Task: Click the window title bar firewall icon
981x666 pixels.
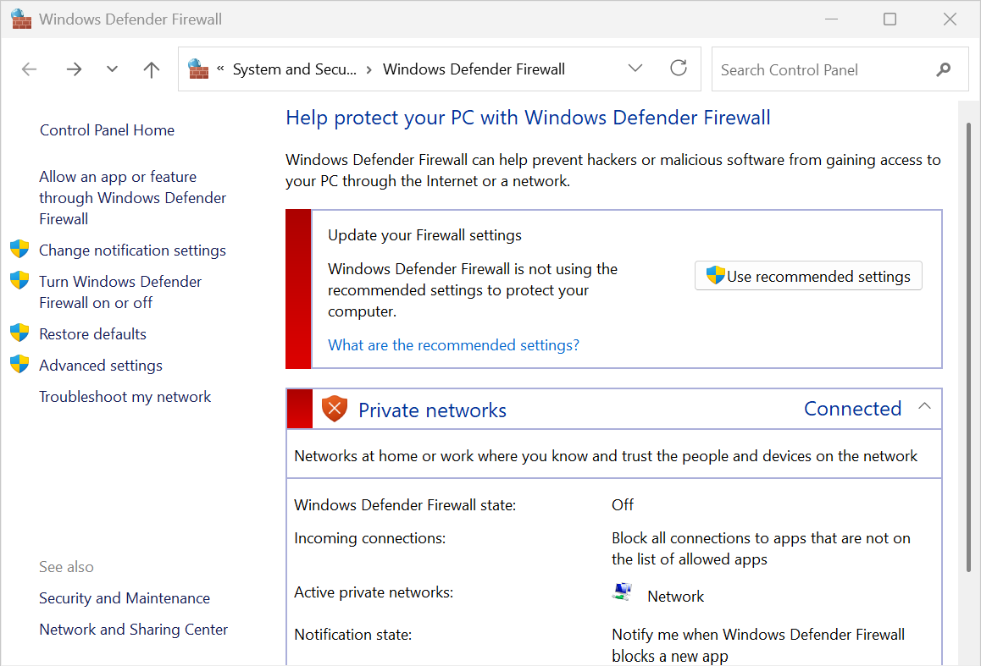Action: pyautogui.click(x=20, y=19)
